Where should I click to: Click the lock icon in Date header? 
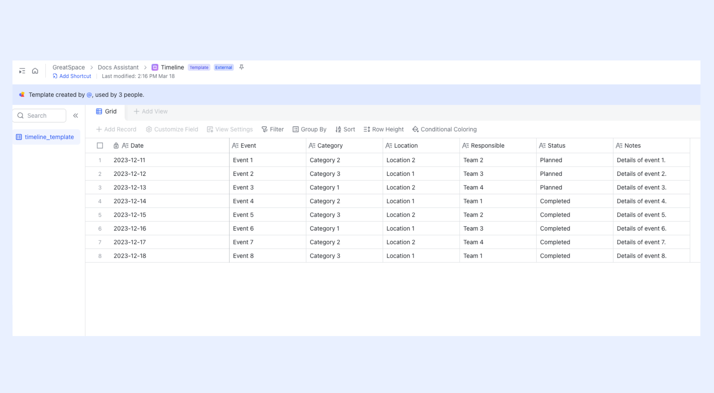pos(116,146)
